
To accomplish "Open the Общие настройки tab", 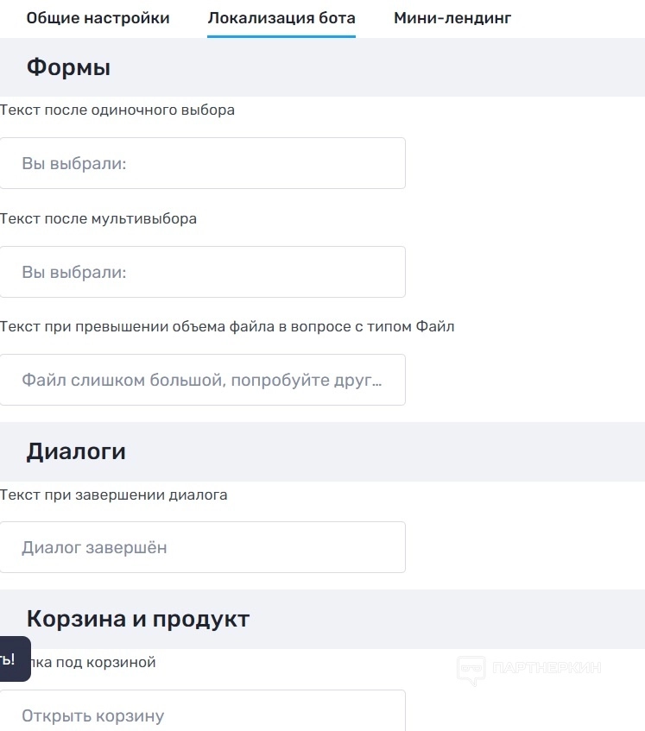I will [98, 18].
